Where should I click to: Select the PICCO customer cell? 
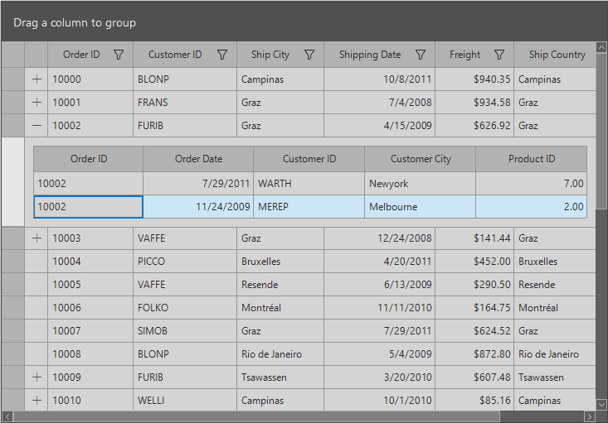pos(185,262)
